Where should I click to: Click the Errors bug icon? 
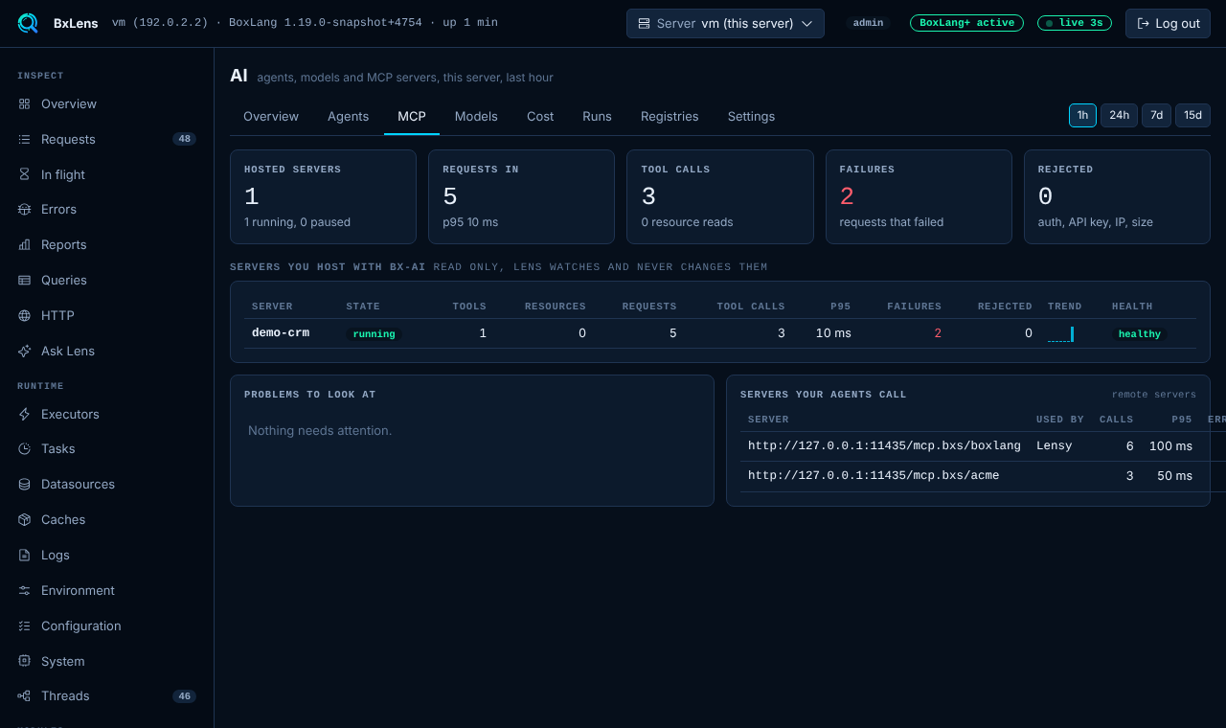tap(24, 209)
